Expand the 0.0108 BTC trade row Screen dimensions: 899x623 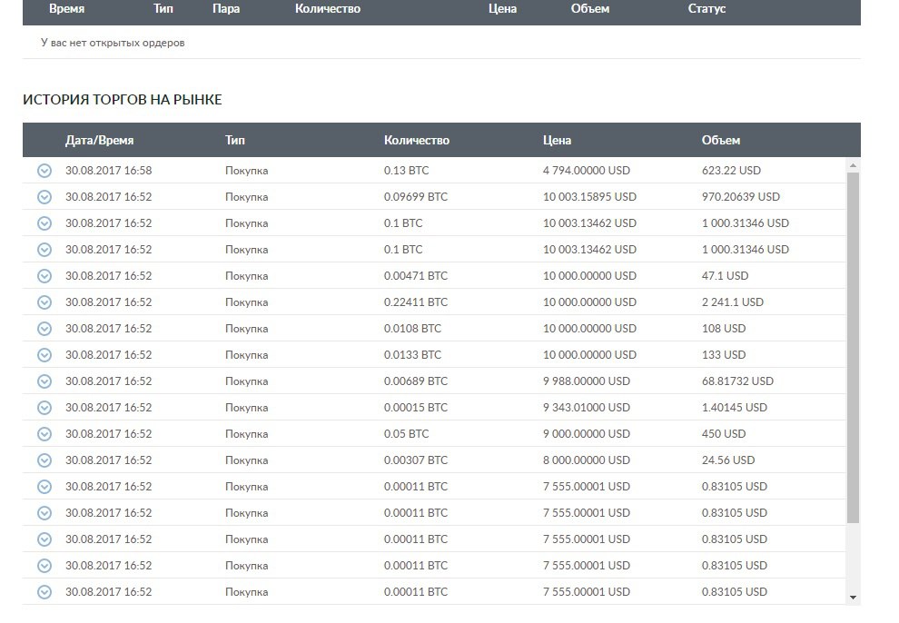(44, 329)
